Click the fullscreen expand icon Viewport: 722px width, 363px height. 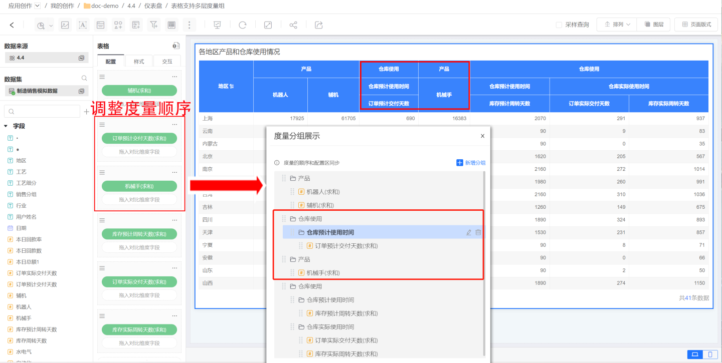pyautogui.click(x=268, y=25)
